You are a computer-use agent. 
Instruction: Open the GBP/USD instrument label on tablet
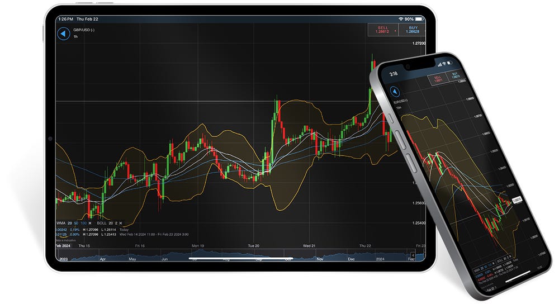(x=84, y=30)
